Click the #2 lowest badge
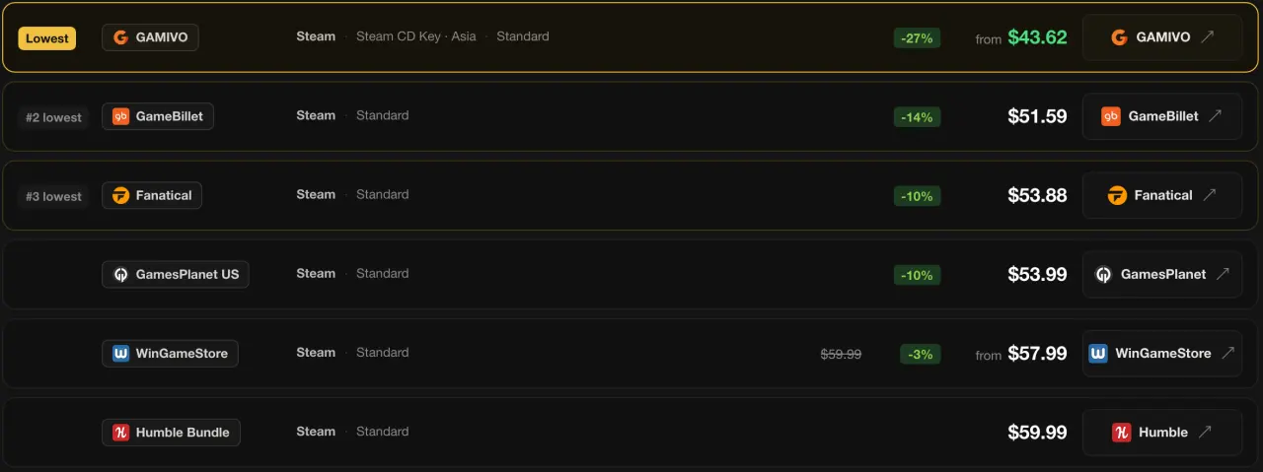 [55, 117]
